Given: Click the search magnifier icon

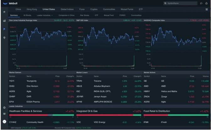Looking at the screenshot, I should pyautogui.click(x=165, y=3).
